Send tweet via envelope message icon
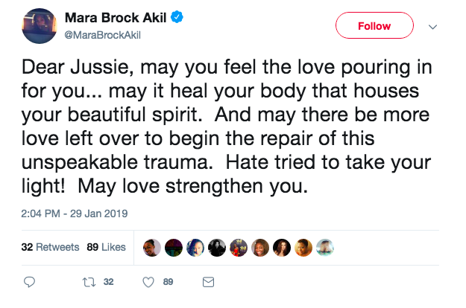The height and width of the screenshot is (308, 466). (x=208, y=282)
